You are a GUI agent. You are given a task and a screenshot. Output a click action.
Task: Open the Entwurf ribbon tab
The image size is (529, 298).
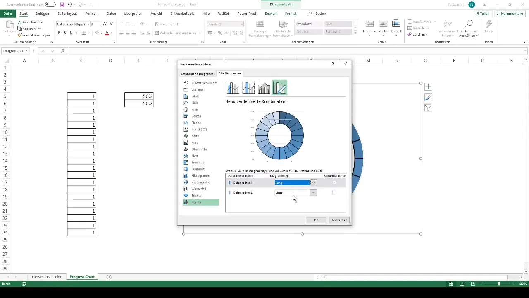pyautogui.click(x=271, y=14)
